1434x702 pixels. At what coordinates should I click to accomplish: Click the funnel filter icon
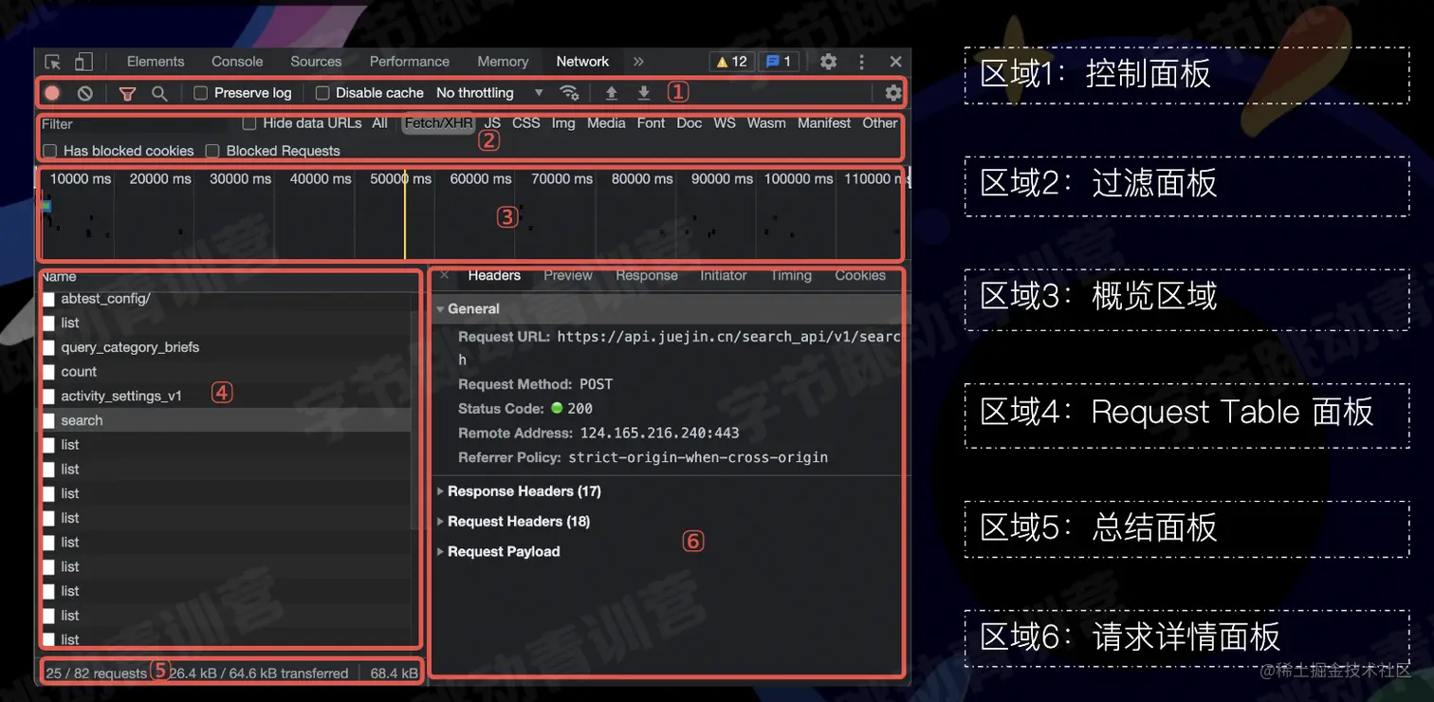(127, 93)
